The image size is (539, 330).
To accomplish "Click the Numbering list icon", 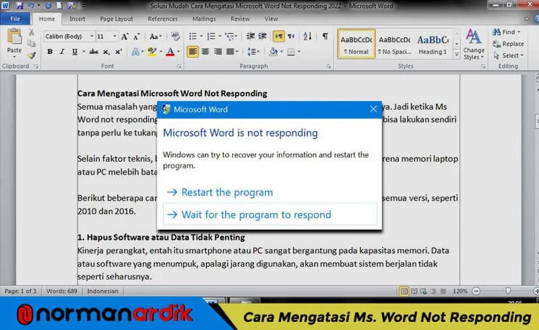I will coord(211,36).
